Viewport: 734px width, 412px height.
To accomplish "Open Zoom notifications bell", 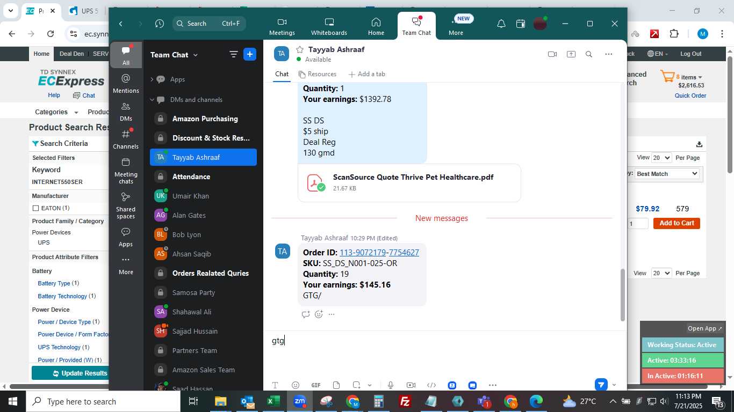I will tap(501, 24).
